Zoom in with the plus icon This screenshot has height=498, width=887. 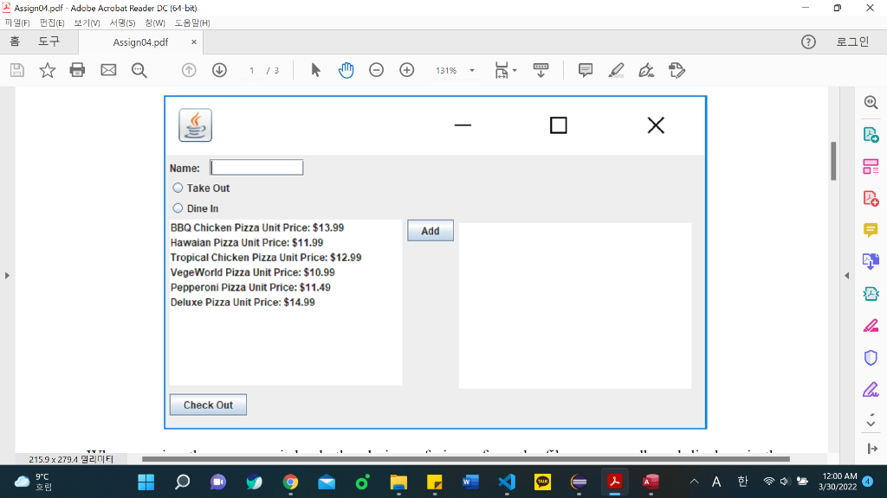[407, 70]
